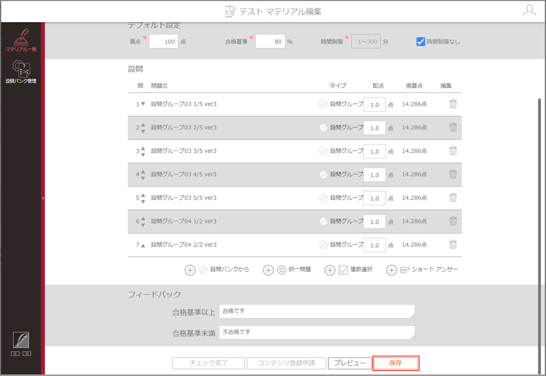546x376 pixels.
Task: Add a 複数選択 question
Action: tap(330, 270)
